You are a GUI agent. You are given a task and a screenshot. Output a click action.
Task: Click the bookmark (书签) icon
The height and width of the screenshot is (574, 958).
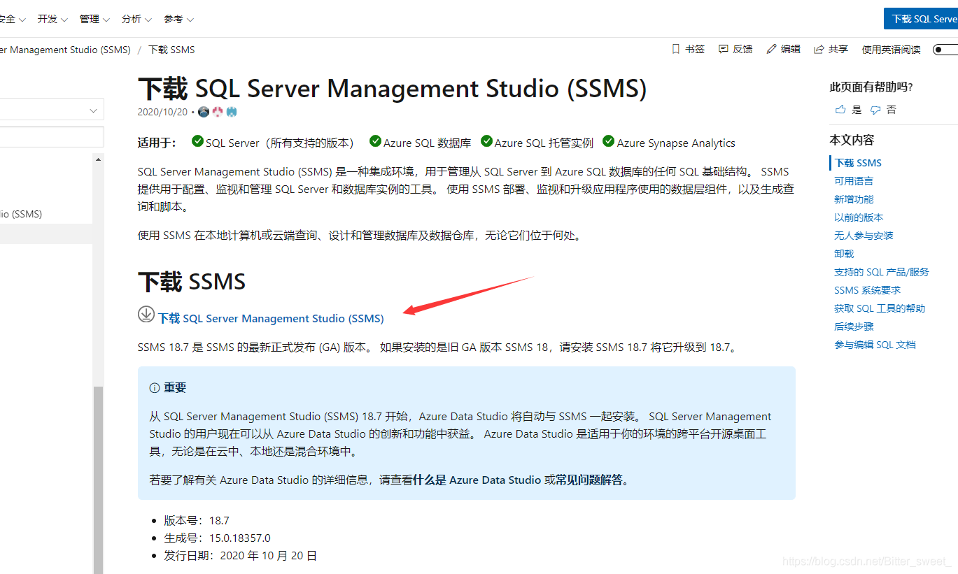point(675,49)
